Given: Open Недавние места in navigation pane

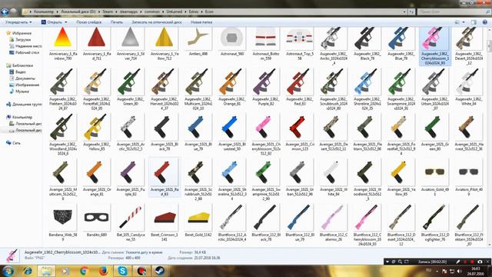Looking at the screenshot, I should click(x=25, y=46).
